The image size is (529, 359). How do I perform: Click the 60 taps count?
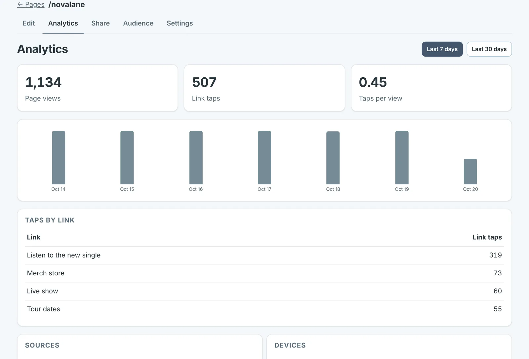pyautogui.click(x=498, y=291)
